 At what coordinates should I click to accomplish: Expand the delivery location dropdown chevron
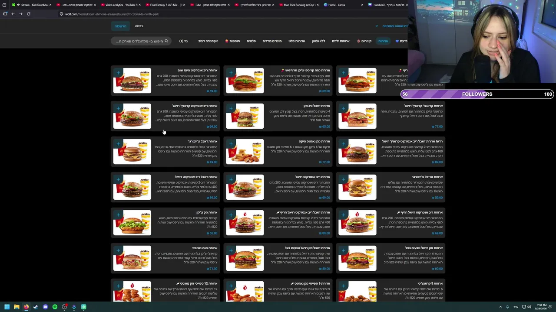[377, 26]
